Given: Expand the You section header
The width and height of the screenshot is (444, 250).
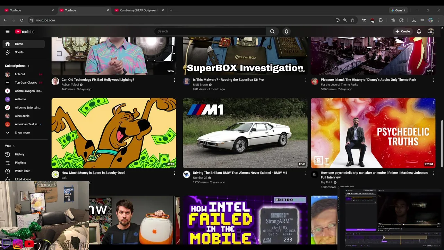Looking at the screenshot, I should [x=10, y=146].
